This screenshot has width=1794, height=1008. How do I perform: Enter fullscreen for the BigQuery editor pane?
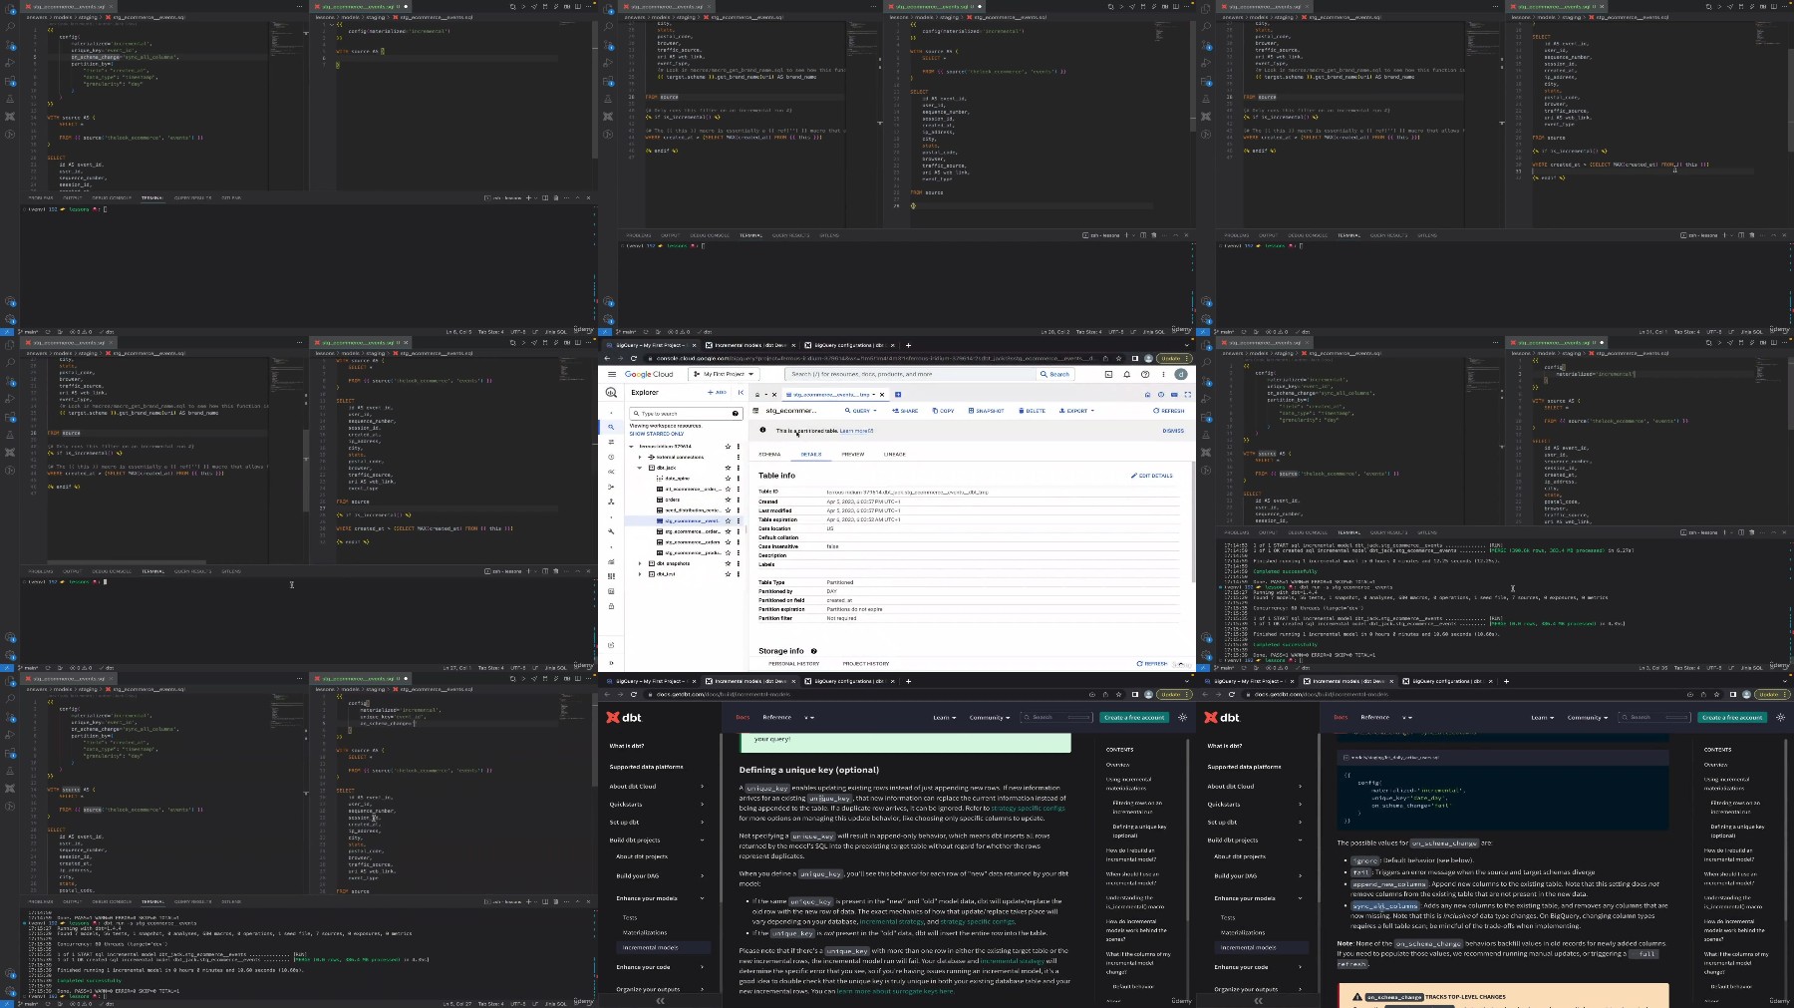pyautogui.click(x=1188, y=395)
